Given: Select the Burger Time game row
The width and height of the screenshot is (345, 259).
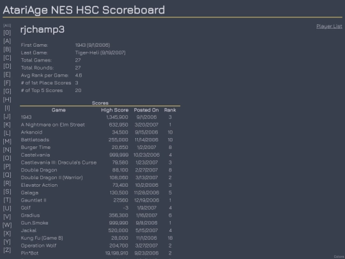Looking at the screenshot, I should [36, 147].
